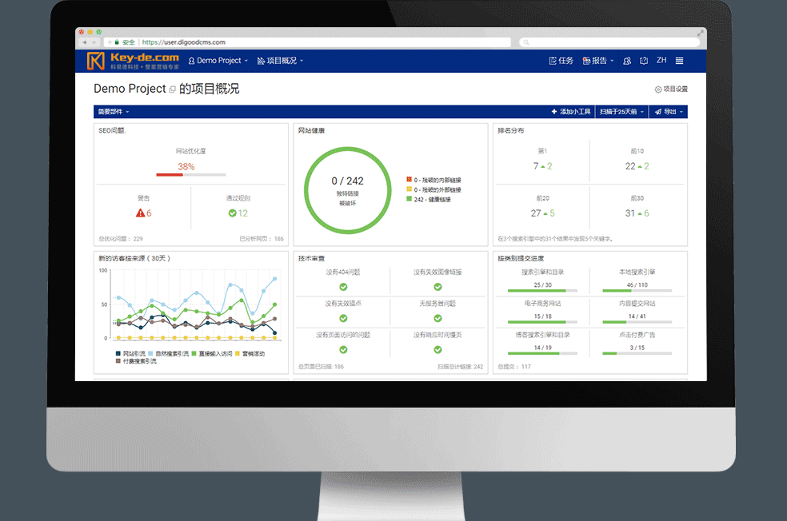Click the 前20 ranking value 27
The height and width of the screenshot is (521, 787).
pos(536,213)
